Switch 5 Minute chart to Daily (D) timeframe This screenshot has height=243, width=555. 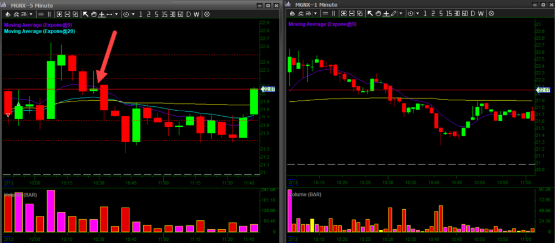(188, 14)
